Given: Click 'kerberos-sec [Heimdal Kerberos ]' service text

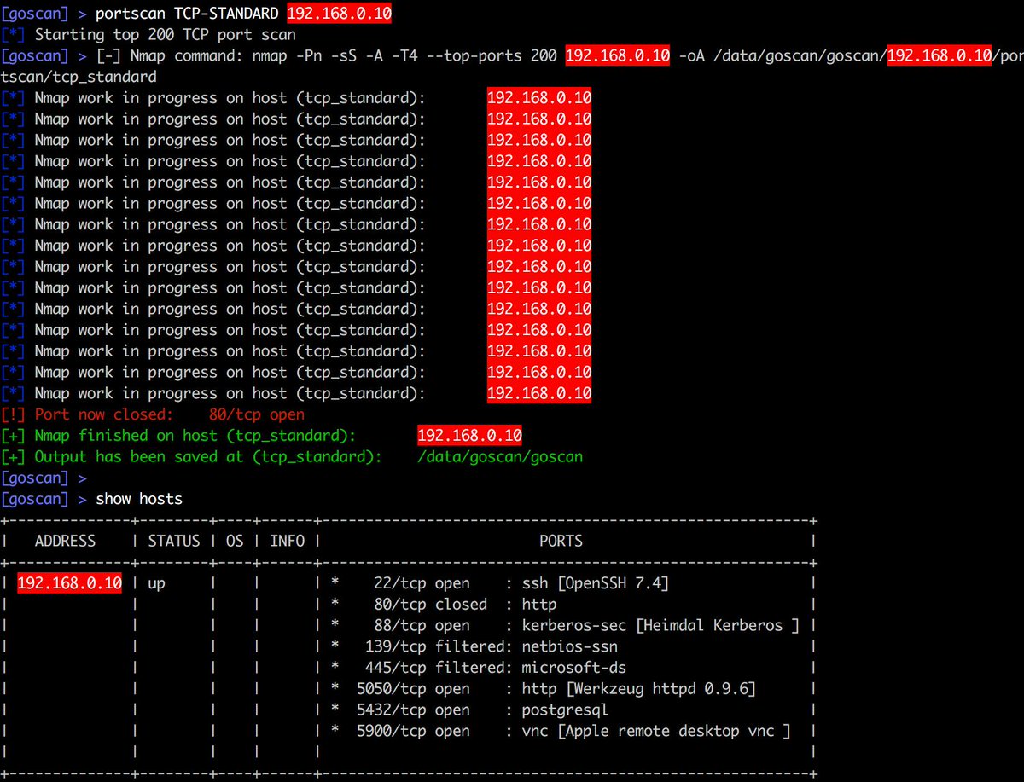Looking at the screenshot, I should coord(660,625).
